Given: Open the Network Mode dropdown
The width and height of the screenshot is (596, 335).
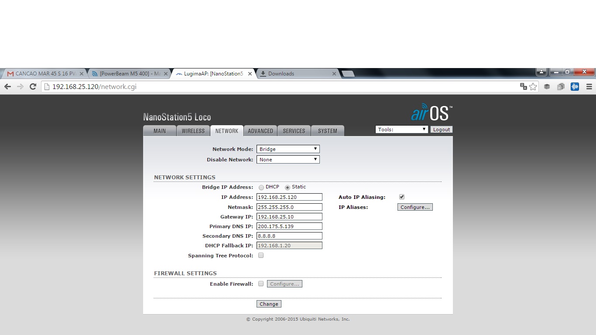Looking at the screenshot, I should (x=288, y=149).
